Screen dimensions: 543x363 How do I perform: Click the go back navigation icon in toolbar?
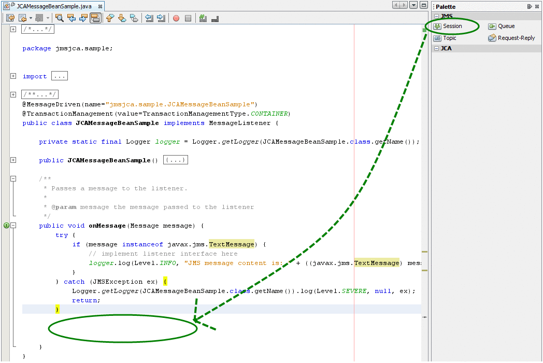tap(22, 18)
